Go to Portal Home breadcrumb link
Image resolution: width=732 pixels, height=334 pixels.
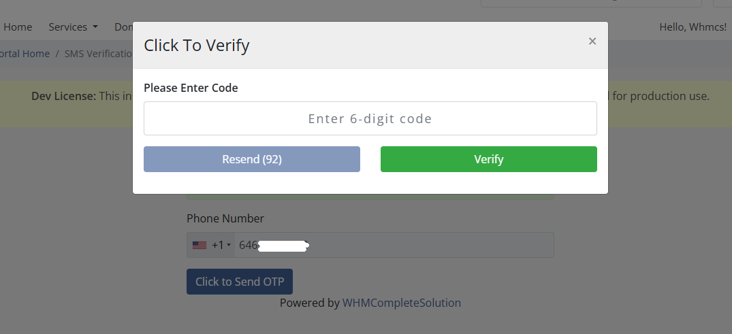coord(25,54)
